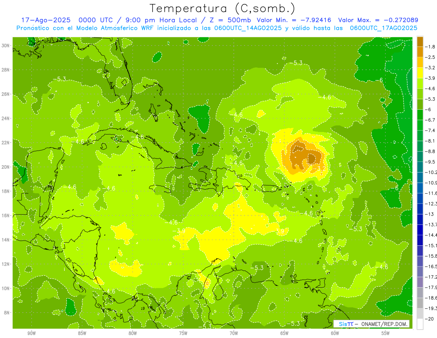Click the '30N' latitude axis label
The image size is (437, 338).
[x=6, y=46]
